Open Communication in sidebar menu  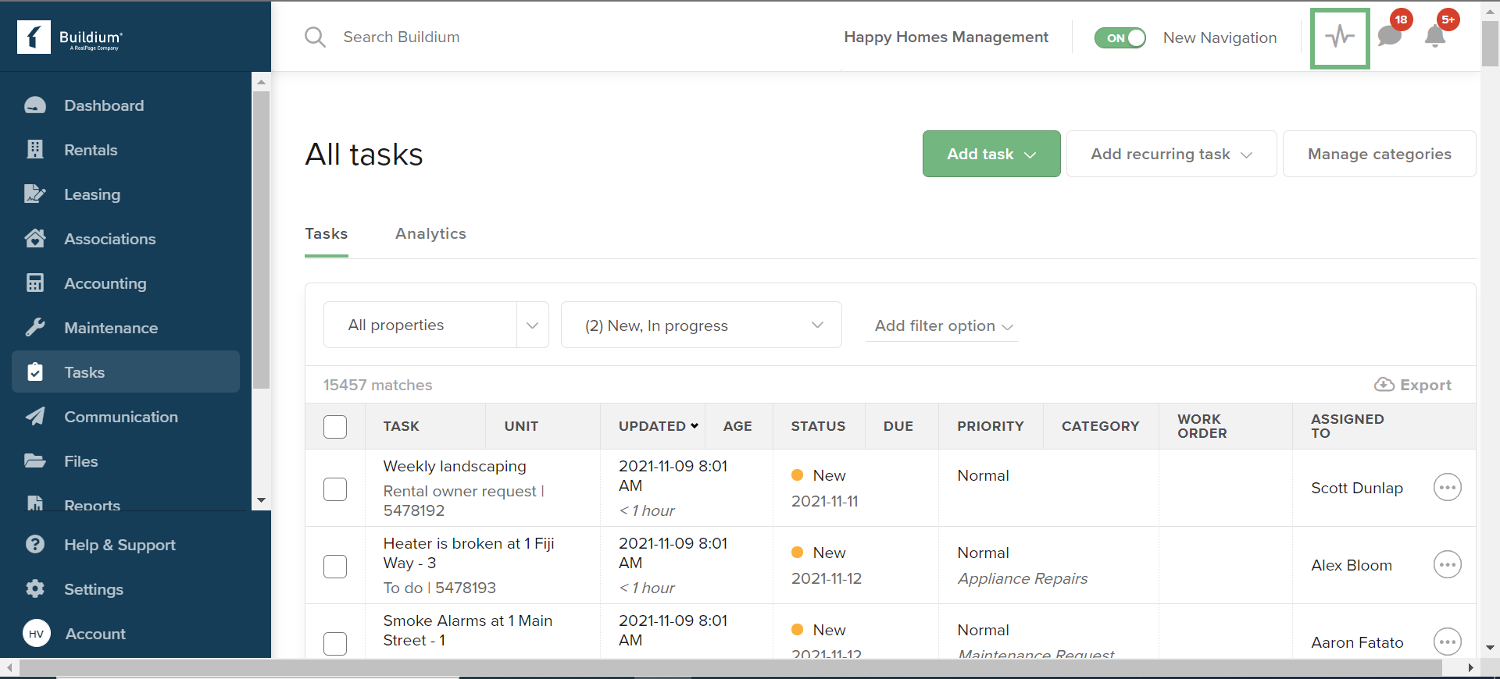126,417
